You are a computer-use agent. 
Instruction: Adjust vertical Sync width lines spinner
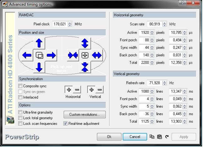point(152,106)
